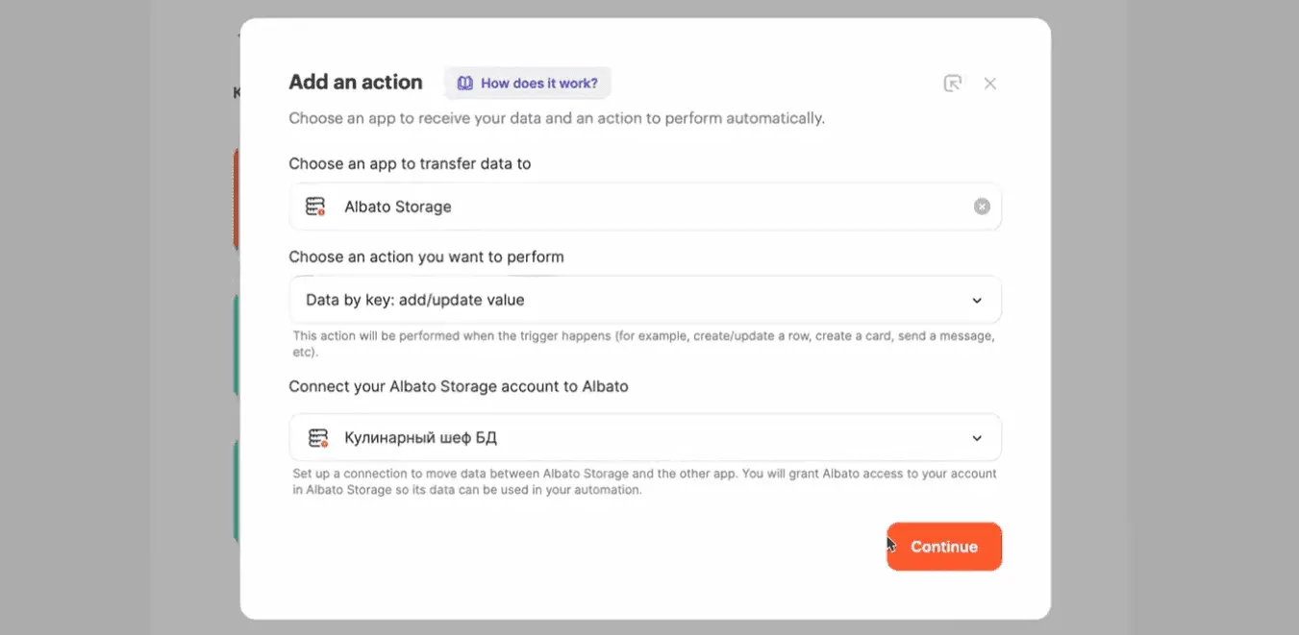Screen dimensions: 1299x635
Task: Click the hint text starting This action will be performed
Action: (x=642, y=344)
